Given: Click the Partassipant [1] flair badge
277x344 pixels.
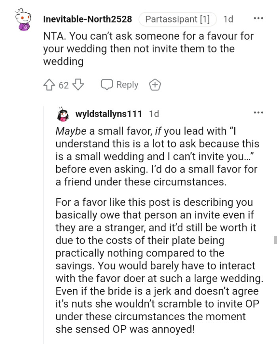Looking at the screenshot, I should [x=178, y=19].
